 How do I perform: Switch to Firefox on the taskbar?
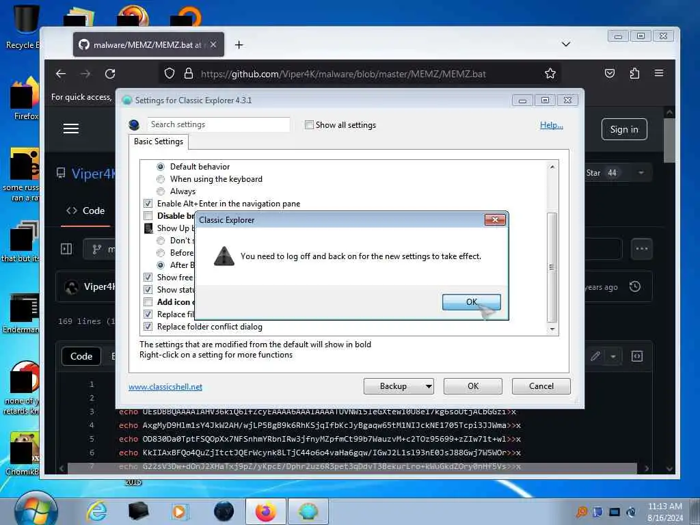266,511
